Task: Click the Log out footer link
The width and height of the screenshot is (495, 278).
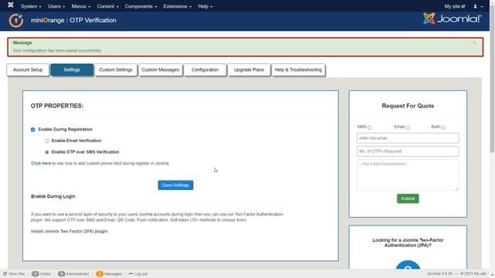Action: tap(138, 273)
